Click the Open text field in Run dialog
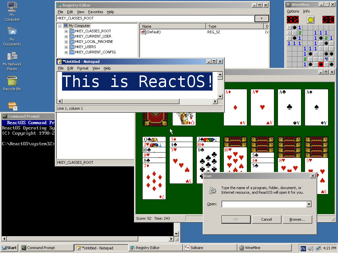This screenshot has width=338, height=253. [x=264, y=204]
